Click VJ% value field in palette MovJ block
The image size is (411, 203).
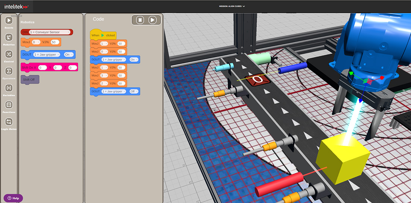(55, 42)
